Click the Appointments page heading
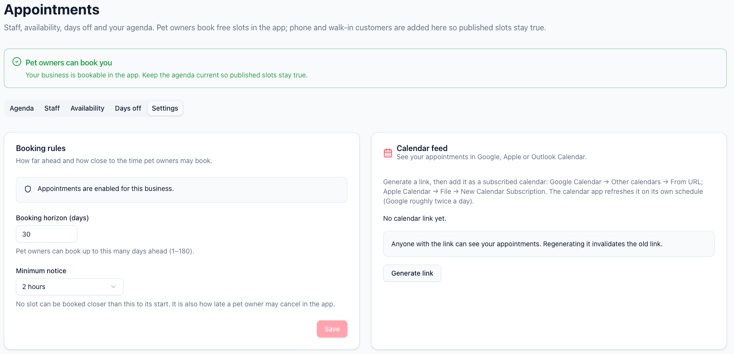The image size is (734, 354). tap(52, 9)
